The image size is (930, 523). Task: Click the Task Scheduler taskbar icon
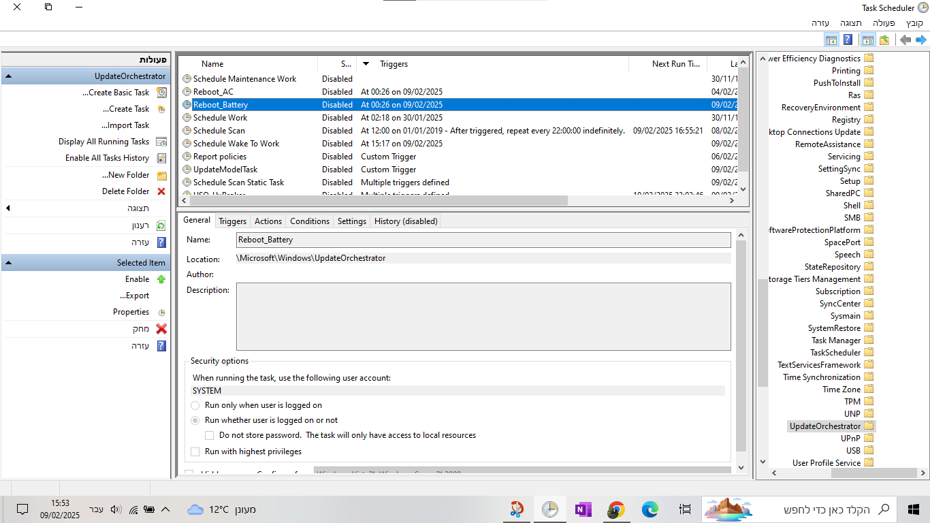click(x=550, y=509)
